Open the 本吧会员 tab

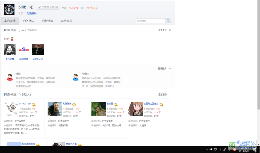[66, 21]
